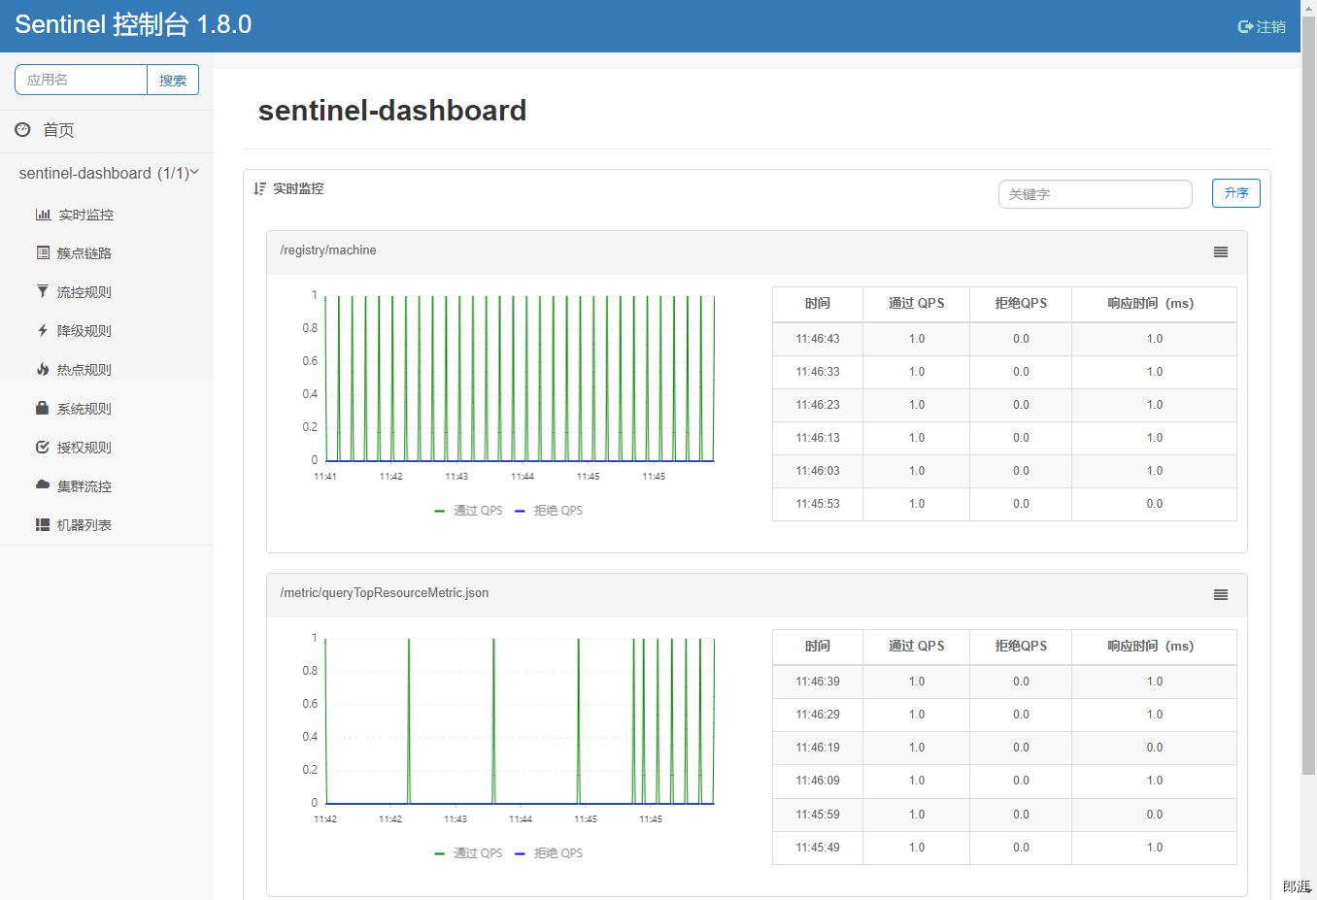Click the 11:45:59 time cell

[x=818, y=815]
